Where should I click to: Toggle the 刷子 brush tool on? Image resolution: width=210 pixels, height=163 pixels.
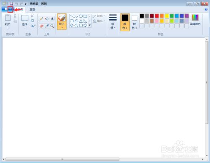[x=62, y=18]
